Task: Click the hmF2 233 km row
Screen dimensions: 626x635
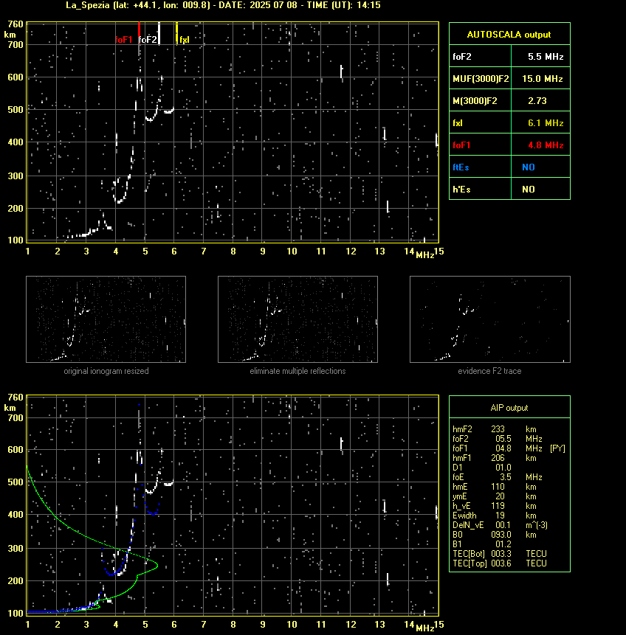Action: pos(495,429)
